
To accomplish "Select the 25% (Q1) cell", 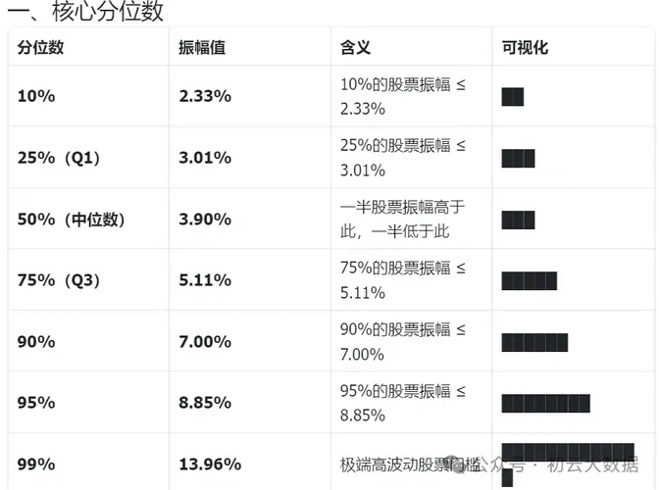I will pyautogui.click(x=59, y=158).
